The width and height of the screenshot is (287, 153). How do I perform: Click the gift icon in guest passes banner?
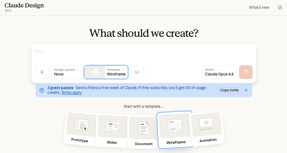pyautogui.click(x=42, y=90)
